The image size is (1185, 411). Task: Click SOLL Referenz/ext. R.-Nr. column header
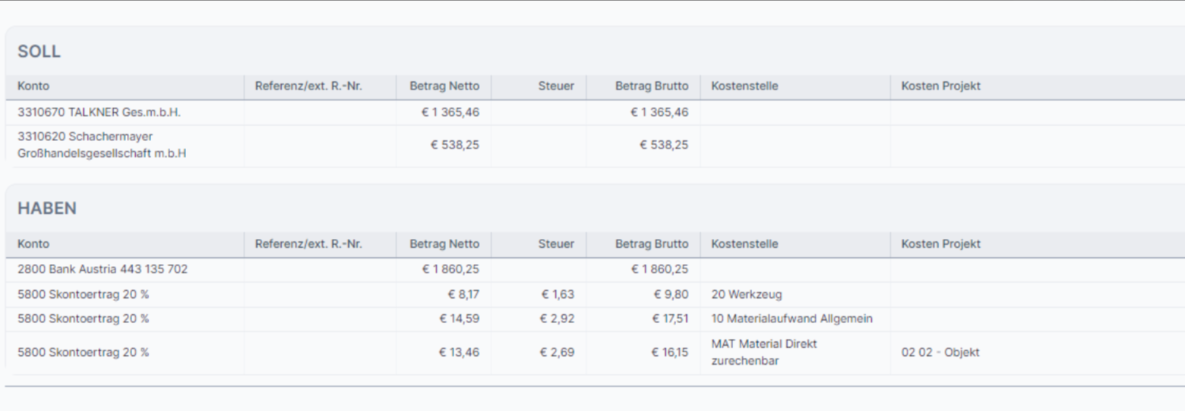(x=308, y=86)
